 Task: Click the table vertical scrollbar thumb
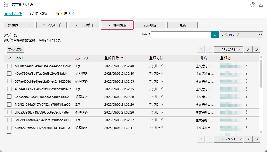pos(261,74)
